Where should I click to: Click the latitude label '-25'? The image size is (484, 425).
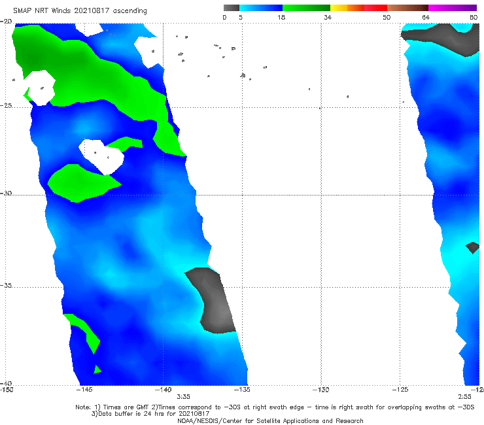coord(6,105)
